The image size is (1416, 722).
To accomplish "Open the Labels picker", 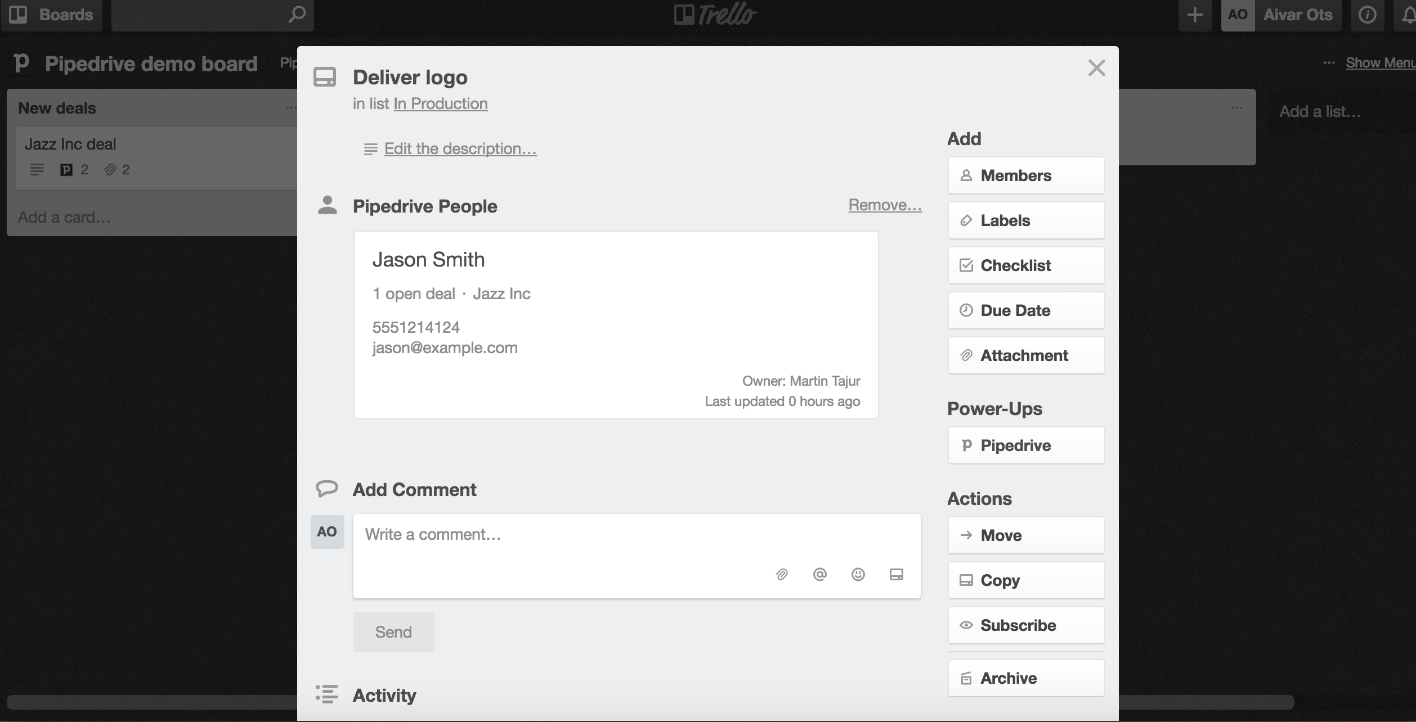I will tap(1026, 220).
